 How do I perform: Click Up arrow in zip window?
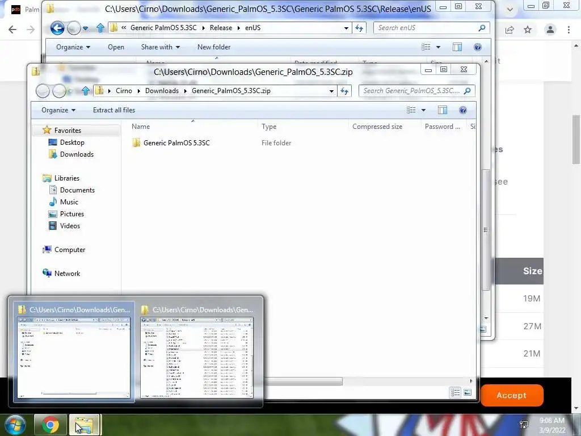[86, 91]
